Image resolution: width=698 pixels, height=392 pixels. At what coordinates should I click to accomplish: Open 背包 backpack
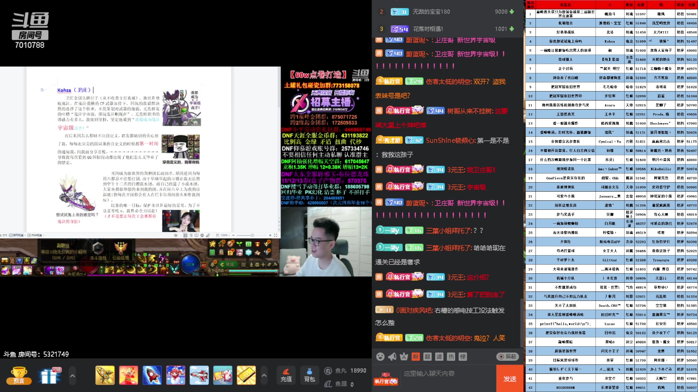(x=309, y=376)
